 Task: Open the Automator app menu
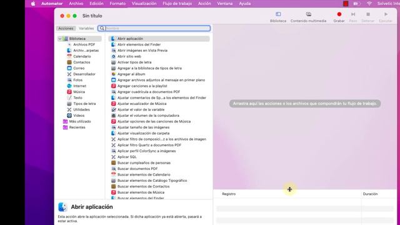[x=52, y=4]
